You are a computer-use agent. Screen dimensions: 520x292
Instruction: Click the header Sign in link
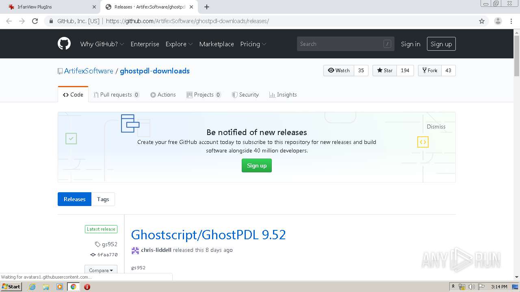411,44
